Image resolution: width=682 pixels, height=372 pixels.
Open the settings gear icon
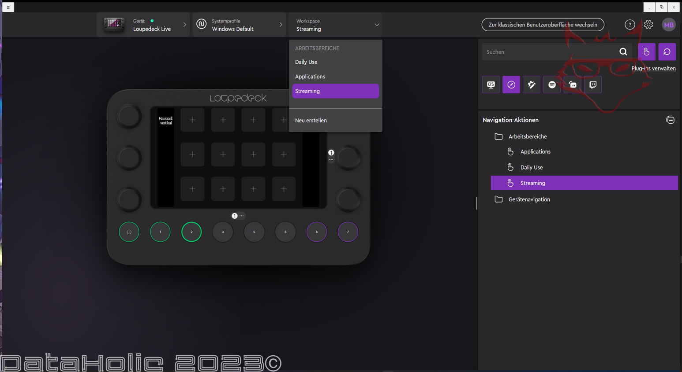pyautogui.click(x=648, y=25)
